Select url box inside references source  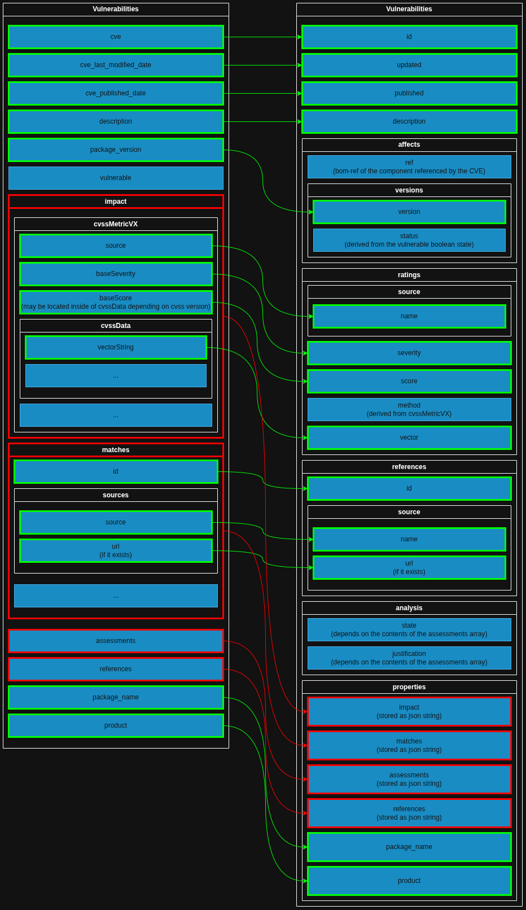[x=409, y=567]
